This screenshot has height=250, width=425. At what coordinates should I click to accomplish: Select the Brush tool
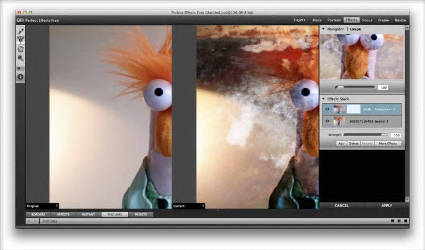[20, 31]
